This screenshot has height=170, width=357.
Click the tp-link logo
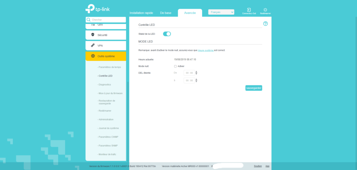click(98, 9)
